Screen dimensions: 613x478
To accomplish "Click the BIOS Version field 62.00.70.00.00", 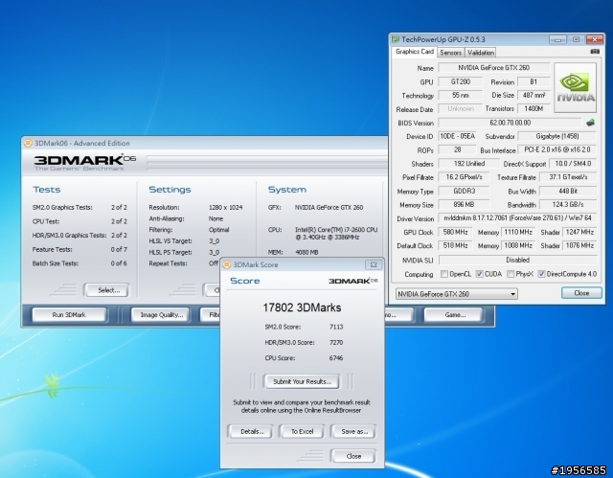I will coord(511,123).
